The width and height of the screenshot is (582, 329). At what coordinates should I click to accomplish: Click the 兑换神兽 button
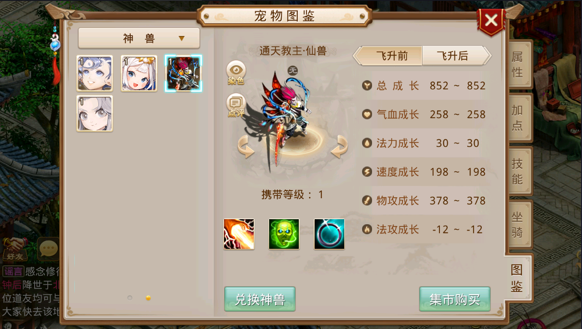coord(260,299)
